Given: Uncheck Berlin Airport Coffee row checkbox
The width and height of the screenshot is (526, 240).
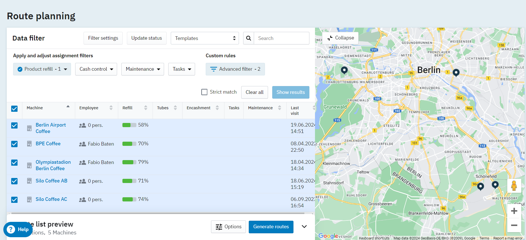Looking at the screenshot, I should click(x=14, y=125).
